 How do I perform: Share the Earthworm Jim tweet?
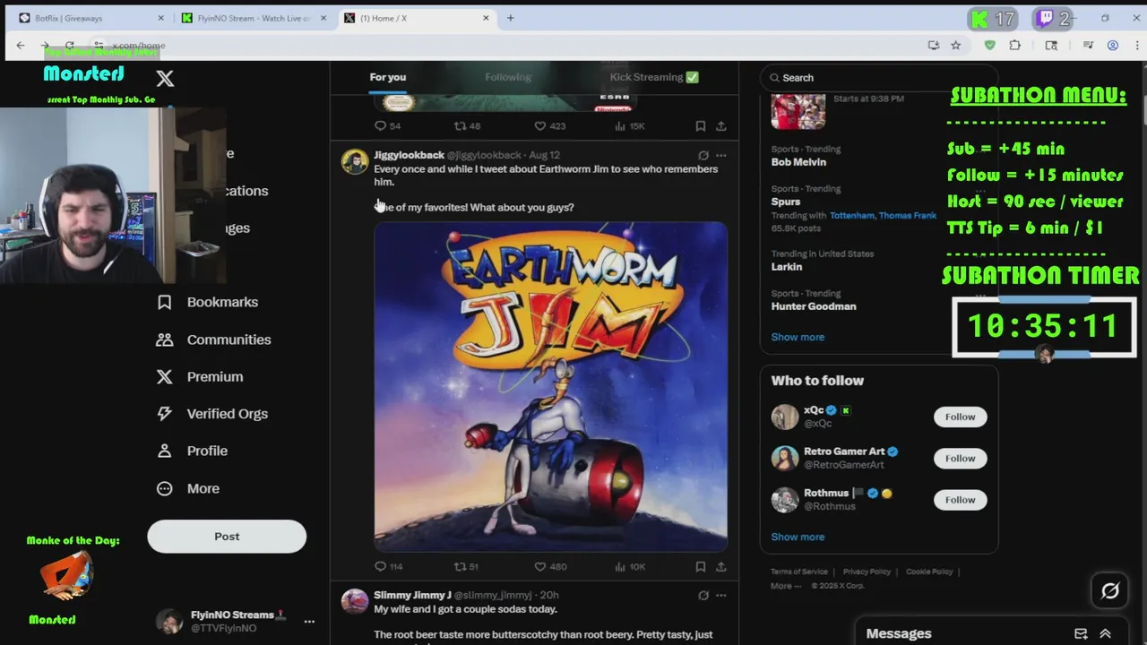(x=720, y=566)
